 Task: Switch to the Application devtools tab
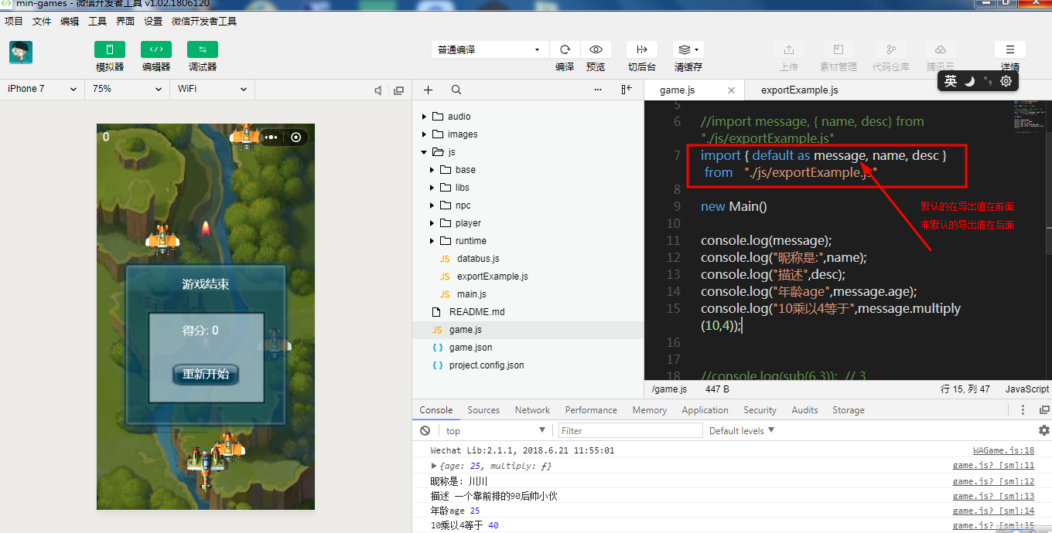tap(705, 410)
